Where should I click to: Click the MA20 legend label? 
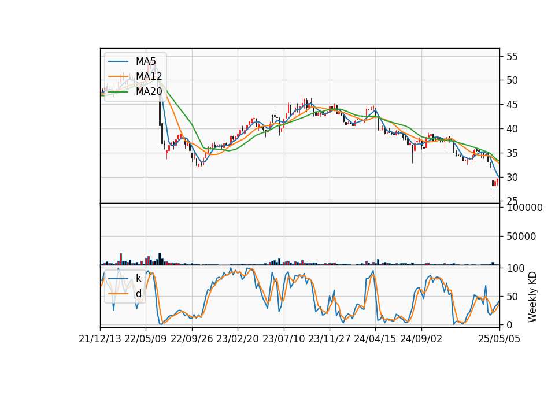(x=149, y=92)
